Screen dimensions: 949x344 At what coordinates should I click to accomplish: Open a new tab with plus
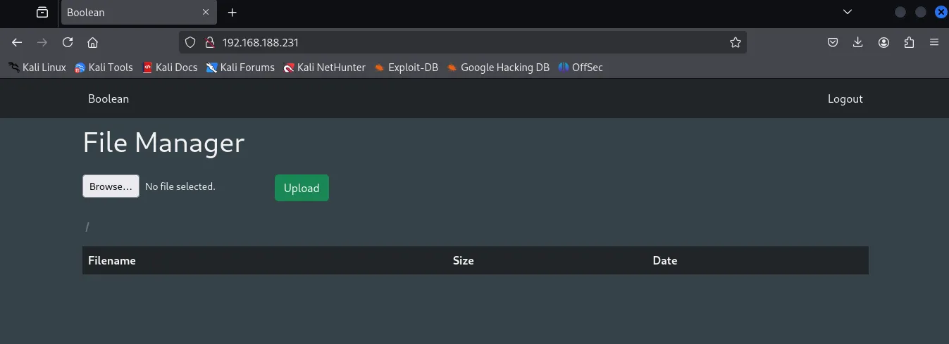click(x=232, y=13)
